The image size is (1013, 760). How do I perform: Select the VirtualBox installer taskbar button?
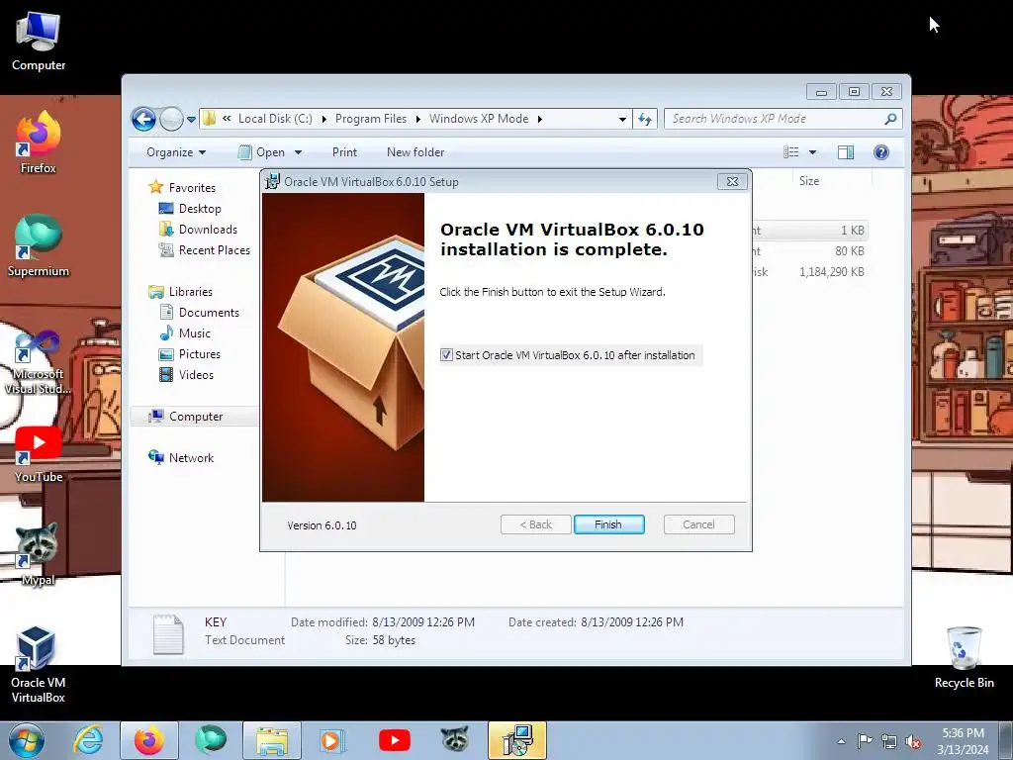[x=517, y=740]
